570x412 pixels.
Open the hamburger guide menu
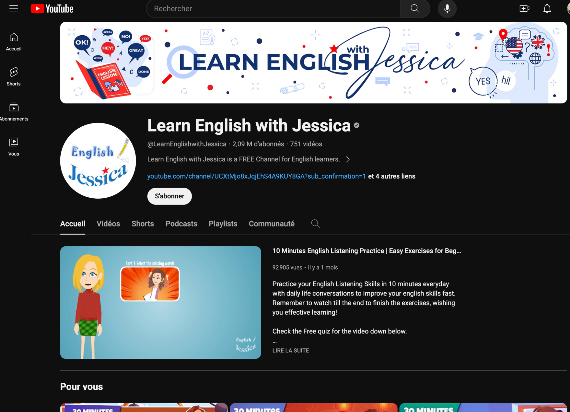click(13, 9)
